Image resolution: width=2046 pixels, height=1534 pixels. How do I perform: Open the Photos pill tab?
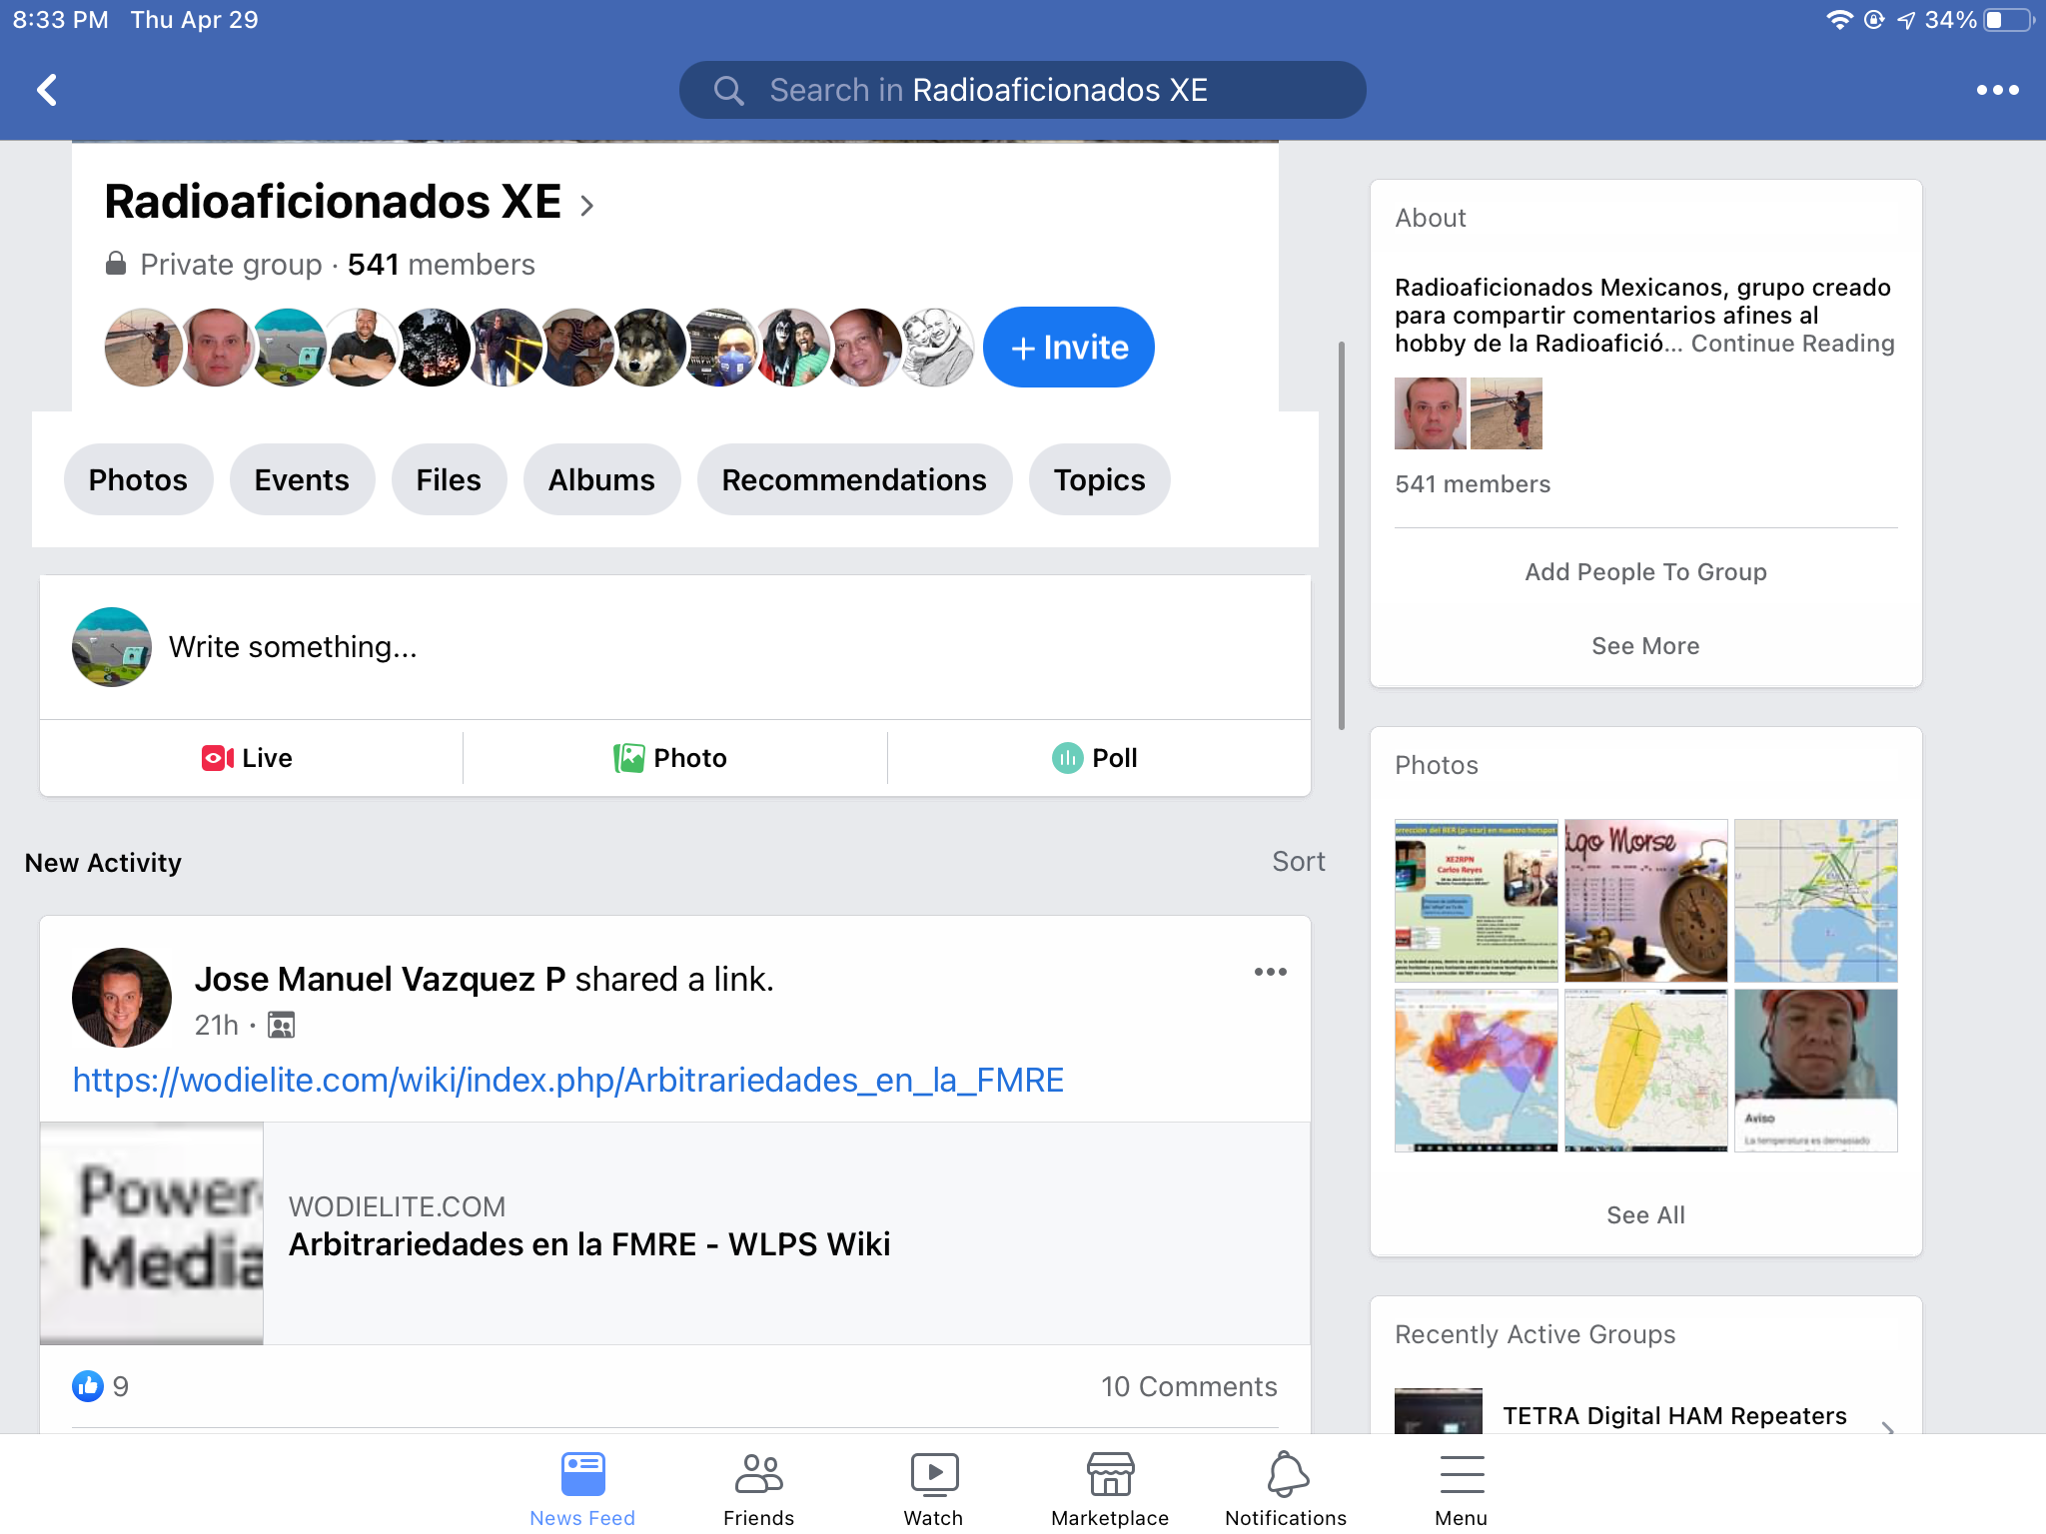pos(138,479)
